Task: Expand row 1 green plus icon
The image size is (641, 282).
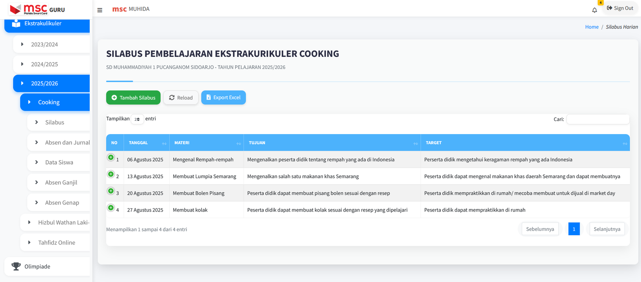Action: pyautogui.click(x=111, y=157)
